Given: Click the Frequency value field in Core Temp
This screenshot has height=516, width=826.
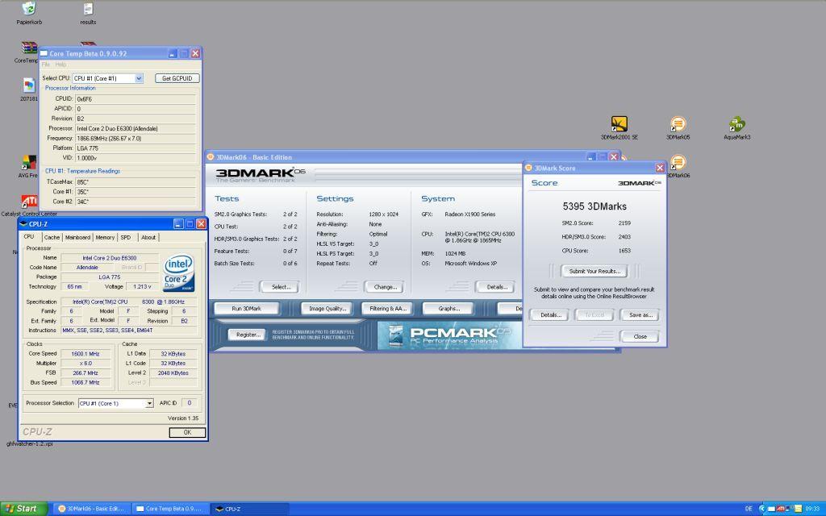Looking at the screenshot, I should click(136, 139).
